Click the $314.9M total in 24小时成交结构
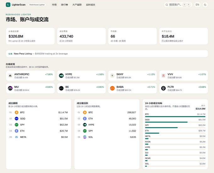The height and width of the screenshot is (173, 214). click(200, 109)
